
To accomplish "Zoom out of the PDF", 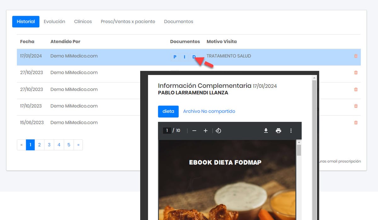I will [x=194, y=130].
